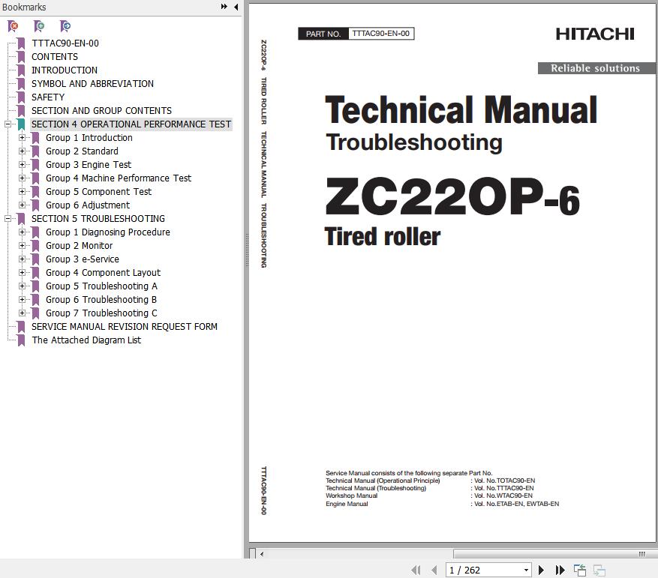Click the Bookmarks panel title
Screen dimensions: 658x578
point(24,7)
